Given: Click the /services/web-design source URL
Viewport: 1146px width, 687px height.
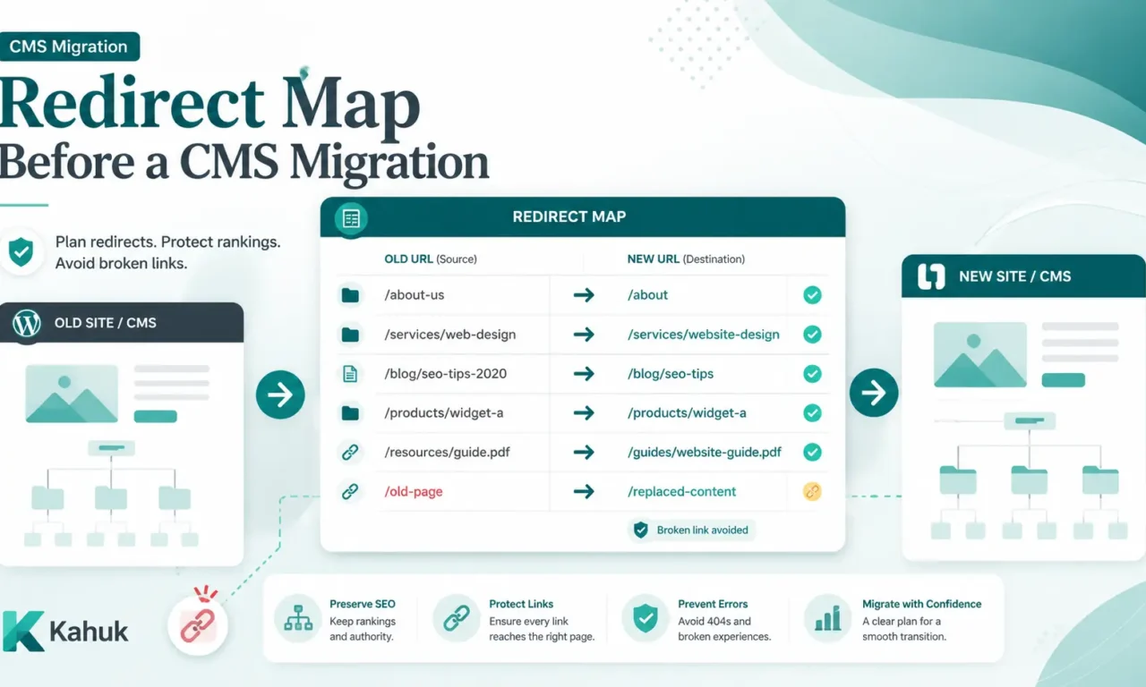Looking at the screenshot, I should point(449,335).
